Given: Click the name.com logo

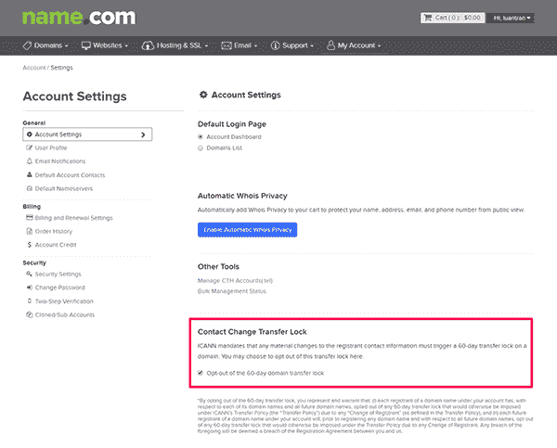Looking at the screenshot, I should coord(79,17).
